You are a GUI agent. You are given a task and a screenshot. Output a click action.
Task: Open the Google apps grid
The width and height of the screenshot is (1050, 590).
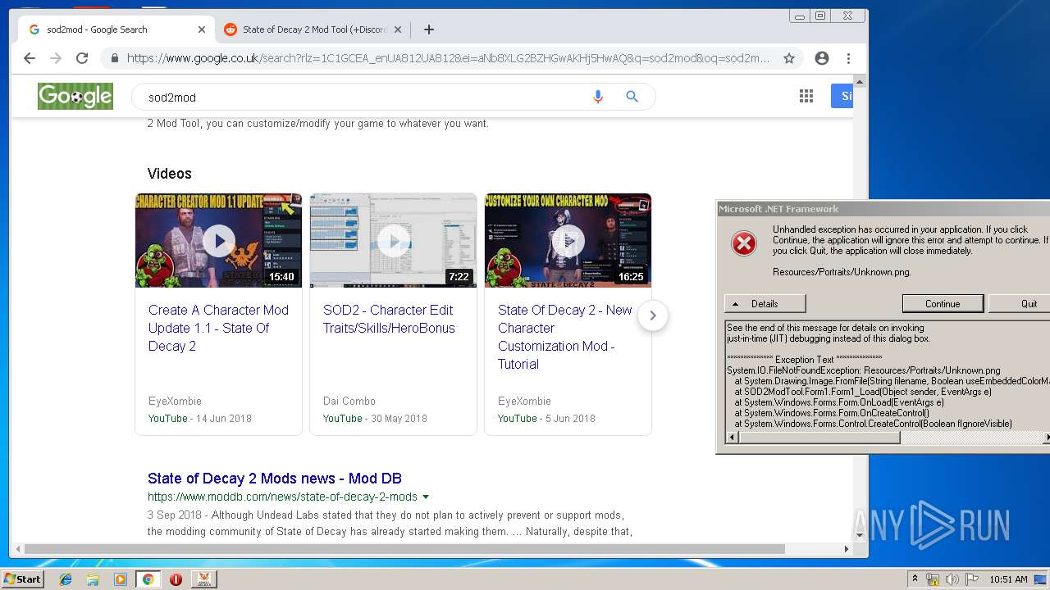pos(806,97)
